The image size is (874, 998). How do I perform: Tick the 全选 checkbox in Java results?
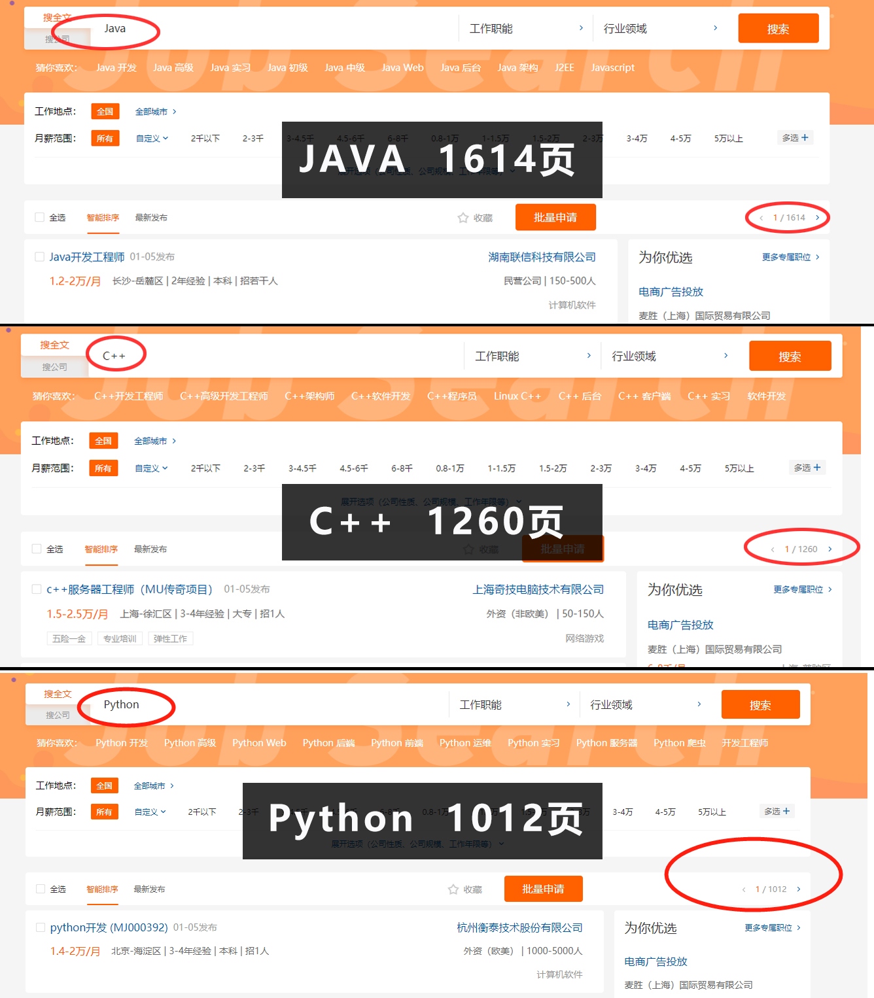tap(40, 218)
